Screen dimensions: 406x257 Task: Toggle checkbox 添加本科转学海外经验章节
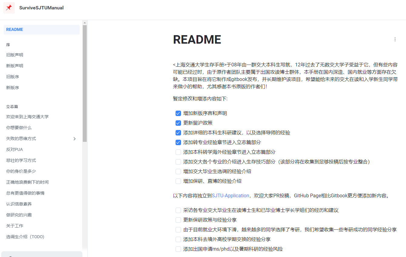coord(178,152)
